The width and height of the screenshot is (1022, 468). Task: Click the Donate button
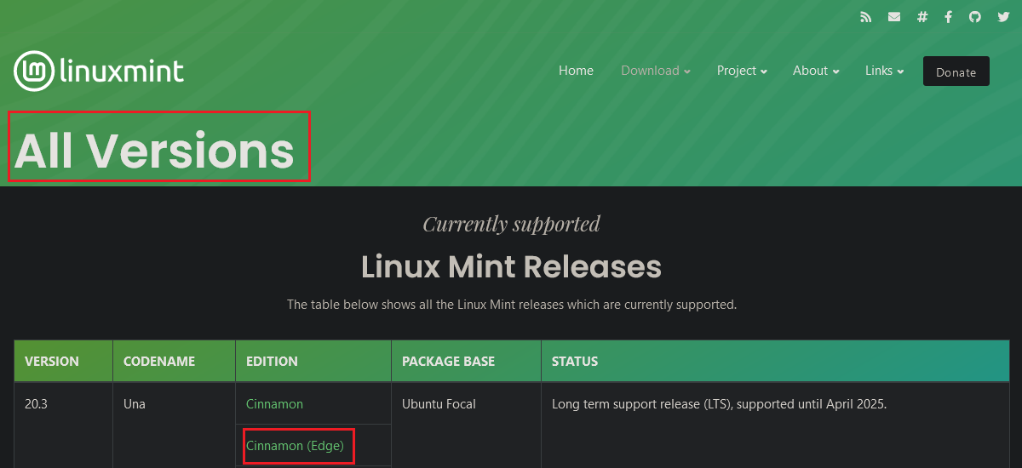[956, 71]
